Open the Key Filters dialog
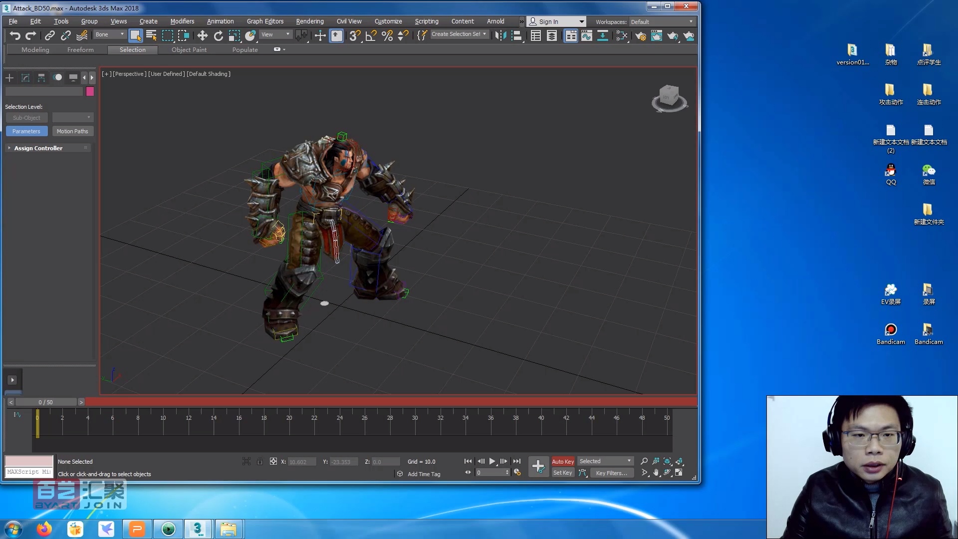958x539 pixels. [x=611, y=473]
